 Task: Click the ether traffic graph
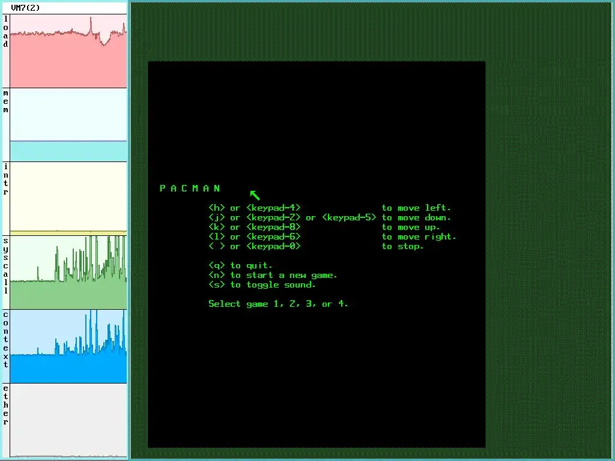(68, 420)
